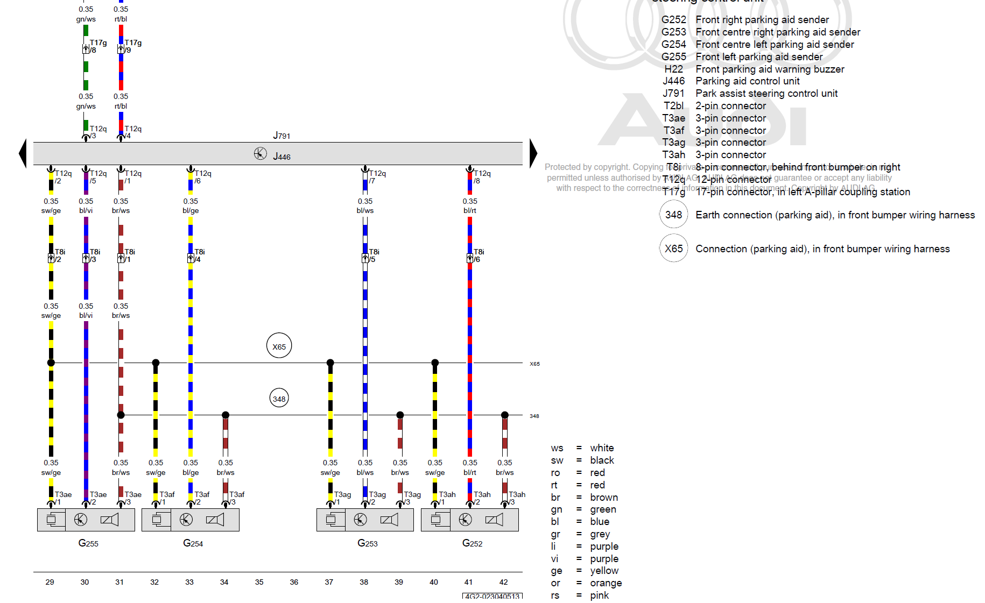Click the T17g/8 connector on gn/ws wire

(x=86, y=49)
